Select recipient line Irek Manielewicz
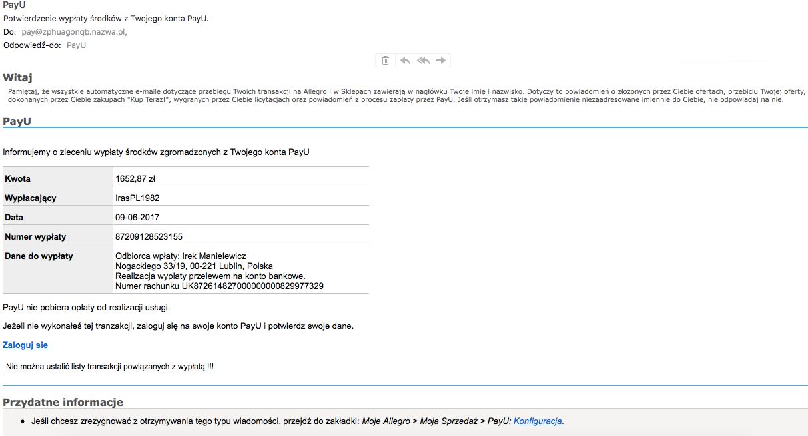 tap(181, 256)
